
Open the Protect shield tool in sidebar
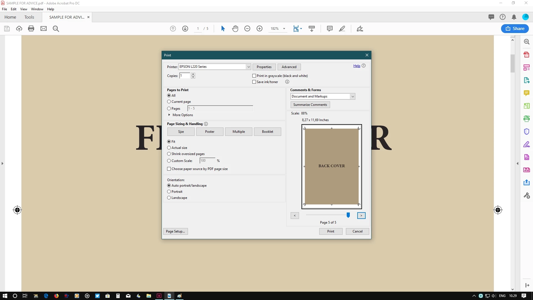coord(527,131)
